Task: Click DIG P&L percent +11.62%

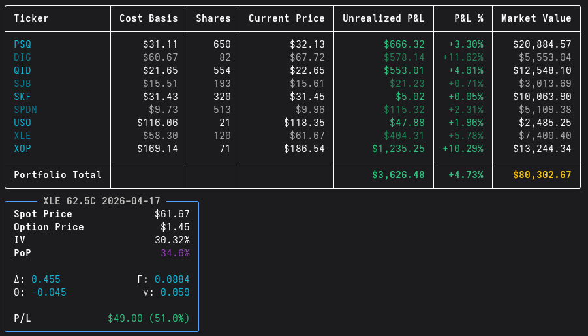Action: pyautogui.click(x=463, y=57)
